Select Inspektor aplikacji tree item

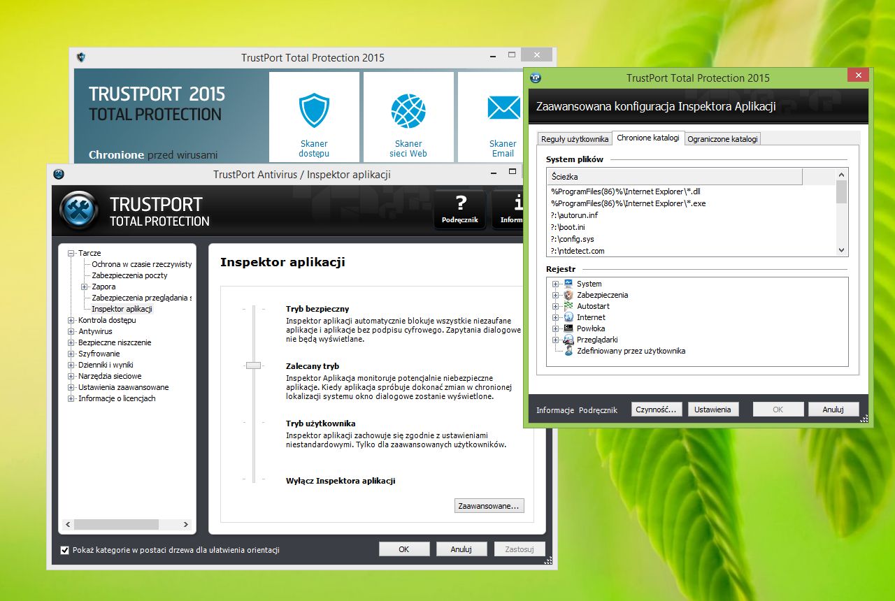[122, 309]
